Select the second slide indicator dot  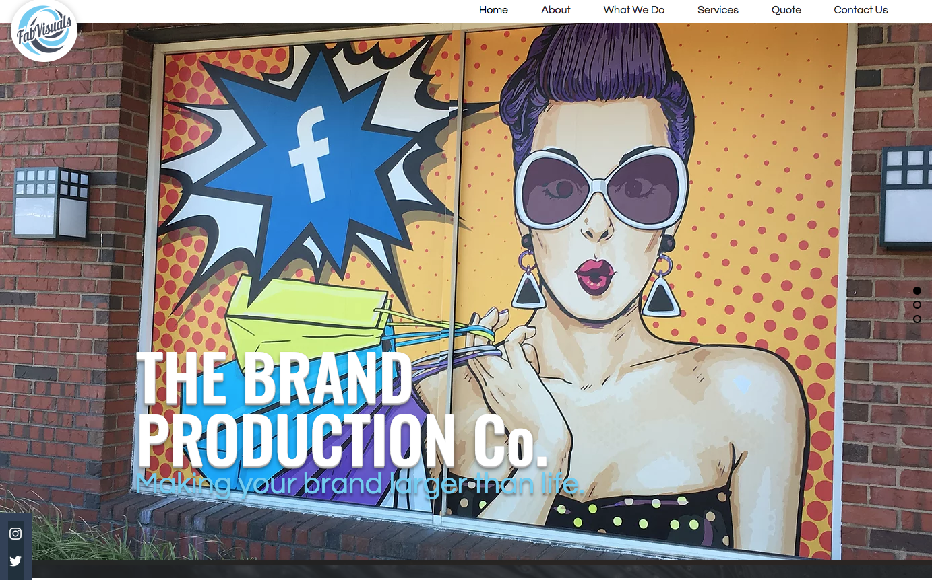click(917, 305)
